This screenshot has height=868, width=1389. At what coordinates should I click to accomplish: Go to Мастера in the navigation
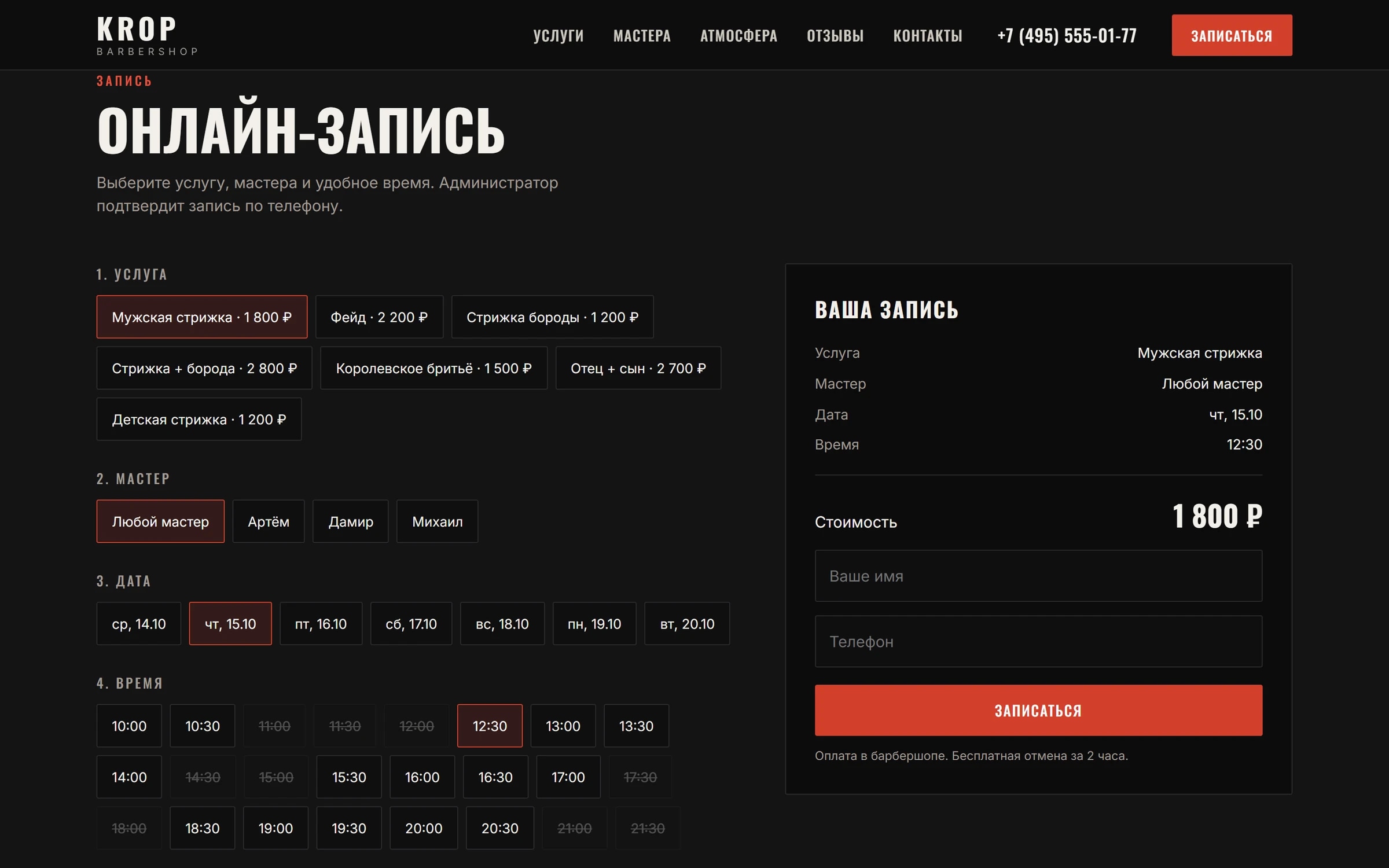point(642,35)
